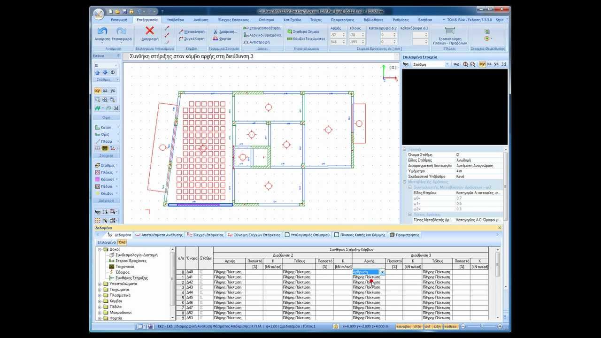
Task: Click the level up arrow icon
Action: (97, 73)
